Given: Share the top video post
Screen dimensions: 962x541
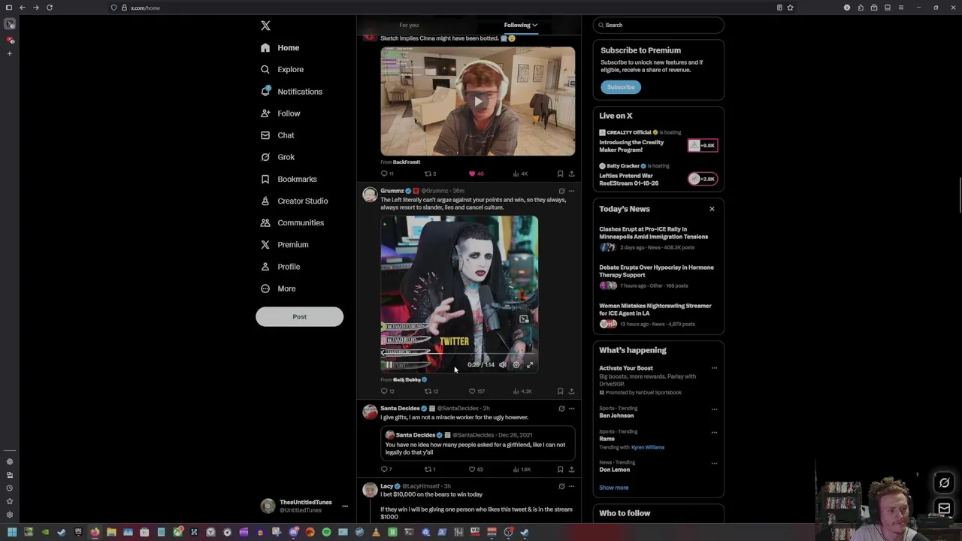Looking at the screenshot, I should click(571, 174).
